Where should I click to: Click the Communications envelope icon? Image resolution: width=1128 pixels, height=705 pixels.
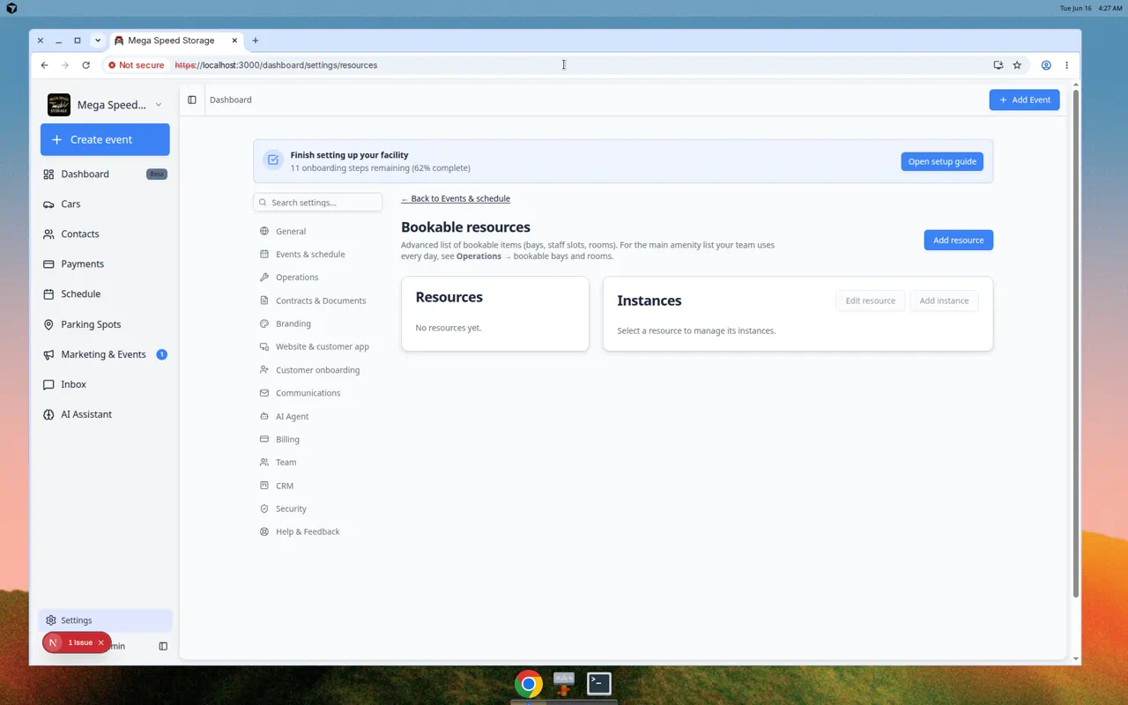(264, 393)
